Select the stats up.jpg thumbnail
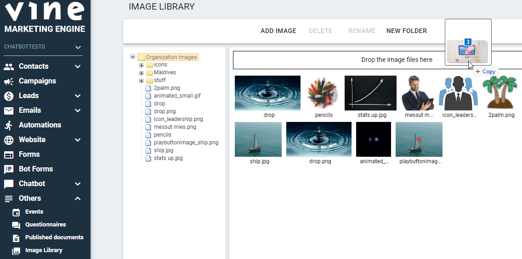The width and height of the screenshot is (522, 259). (370, 93)
